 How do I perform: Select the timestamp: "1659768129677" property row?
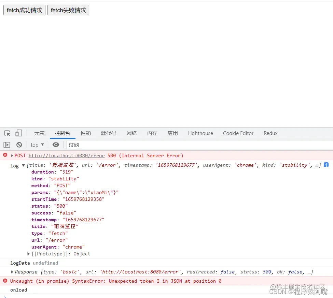tap(68, 220)
